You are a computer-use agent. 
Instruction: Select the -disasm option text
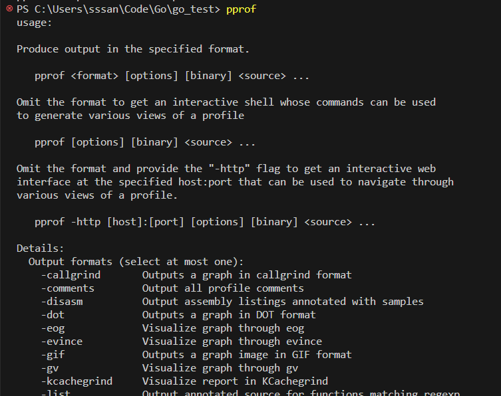pyautogui.click(x=61, y=302)
